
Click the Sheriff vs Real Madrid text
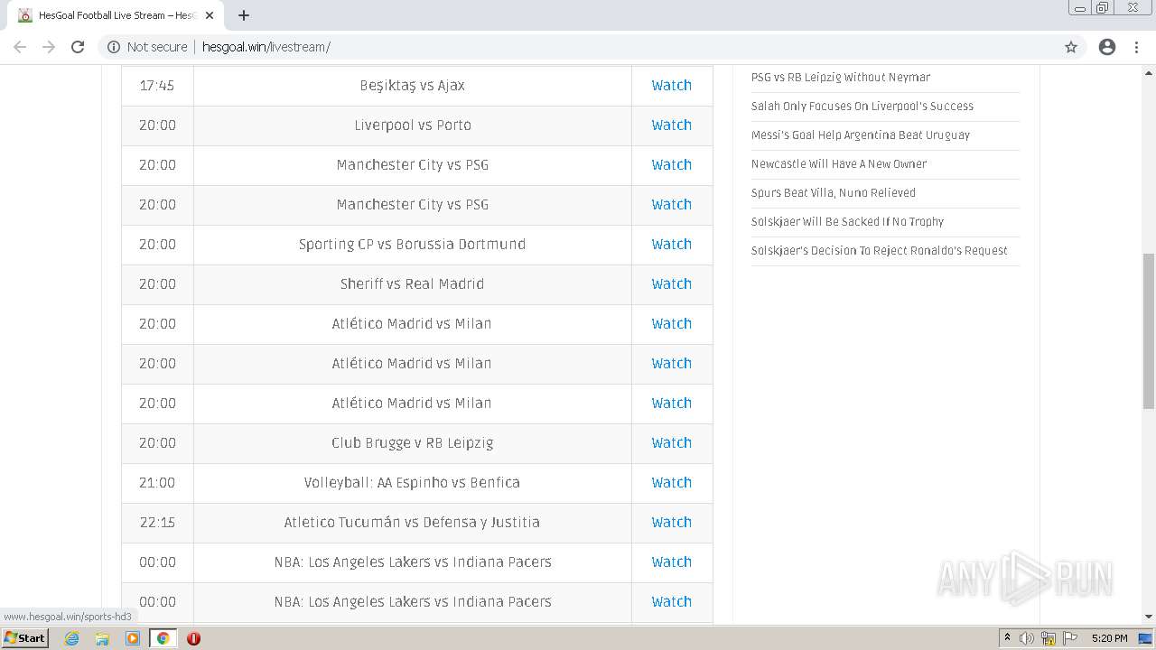pyautogui.click(x=413, y=284)
